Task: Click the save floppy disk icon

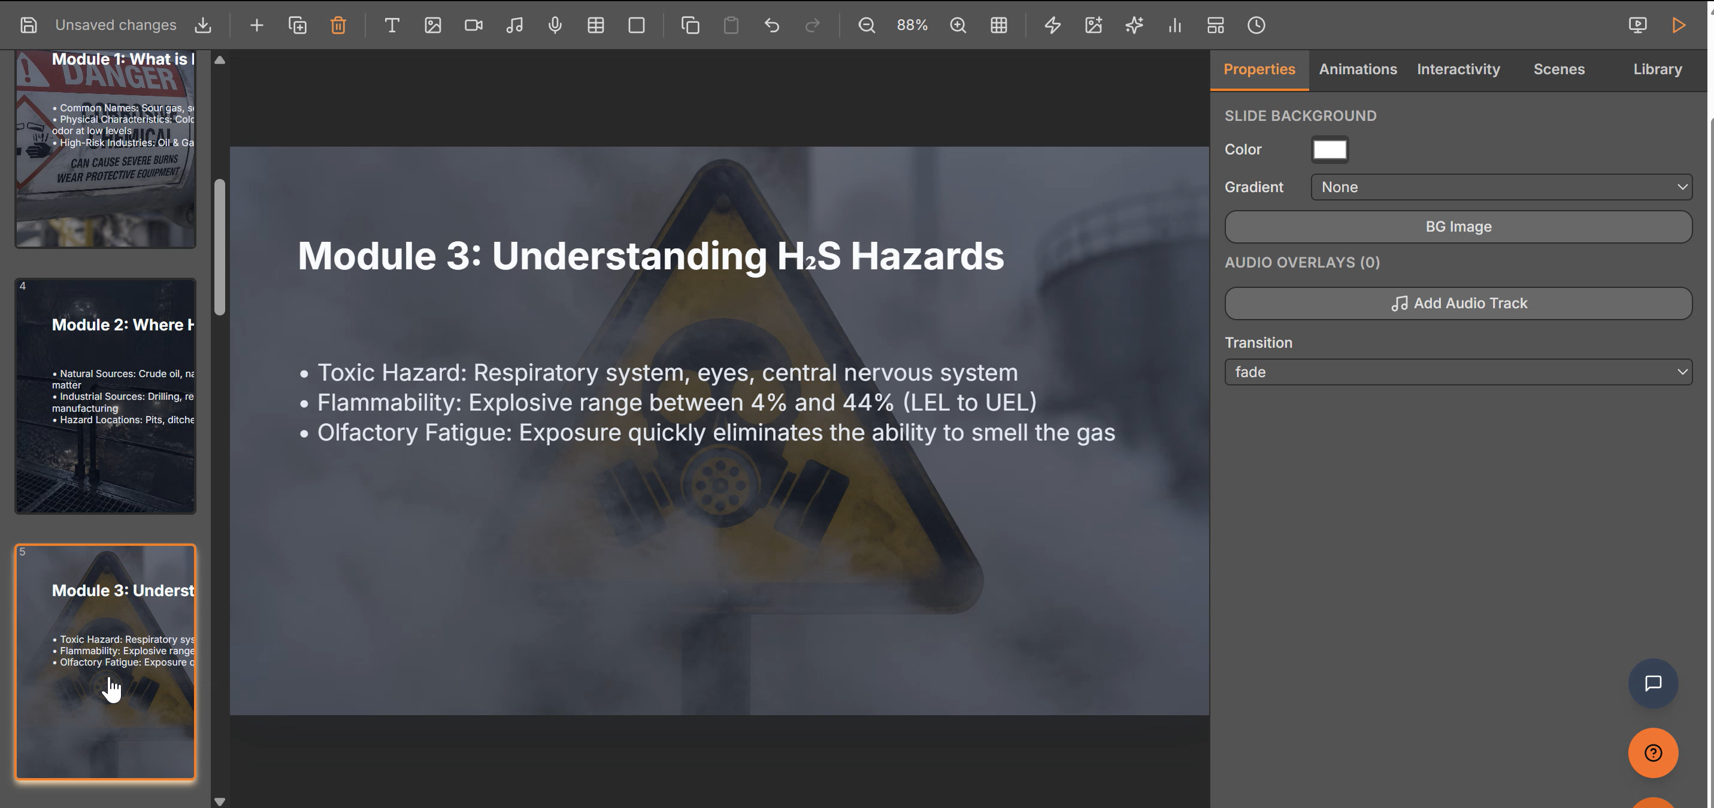Action: click(29, 25)
